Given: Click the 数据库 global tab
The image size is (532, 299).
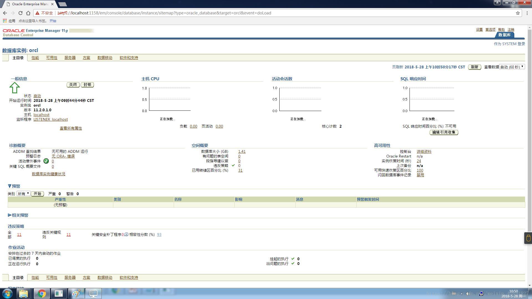Looking at the screenshot, I should [504, 35].
